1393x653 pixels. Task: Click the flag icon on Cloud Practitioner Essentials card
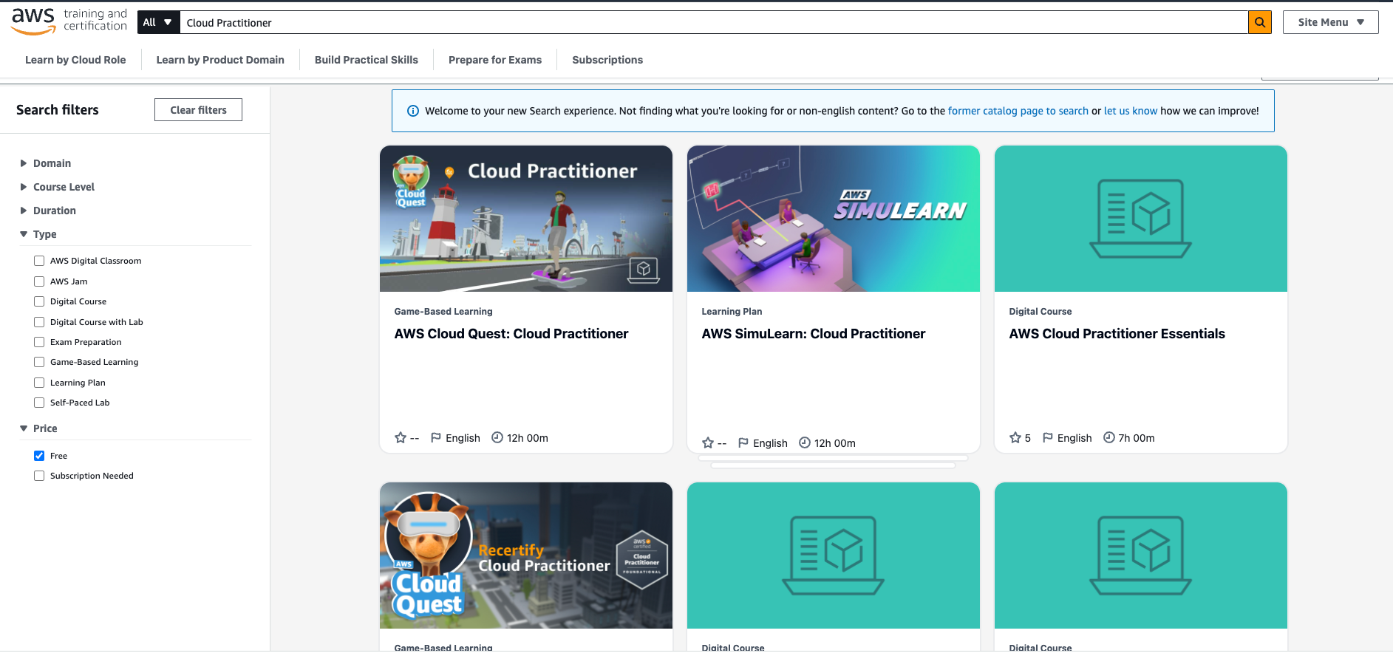(1048, 437)
